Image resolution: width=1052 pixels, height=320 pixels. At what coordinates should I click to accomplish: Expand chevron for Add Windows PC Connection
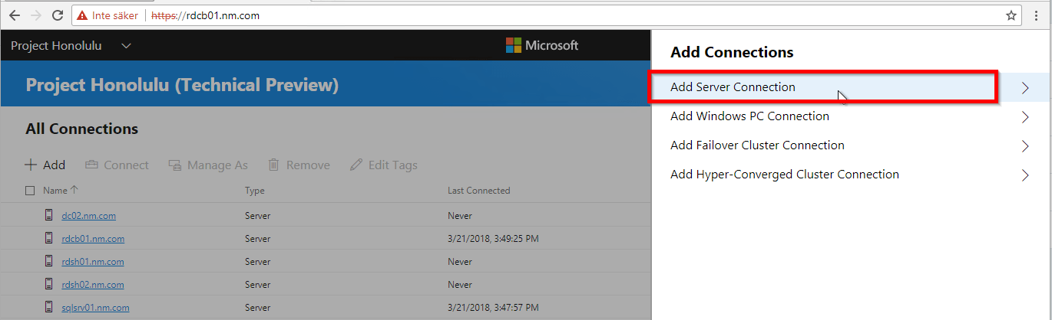[1025, 117]
